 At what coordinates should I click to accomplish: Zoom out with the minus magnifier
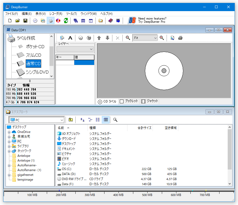[128, 38]
